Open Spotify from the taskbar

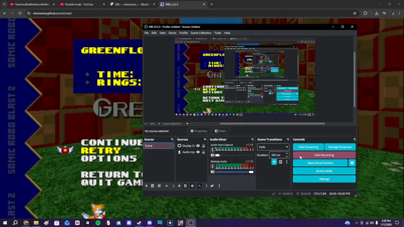tap(98, 223)
